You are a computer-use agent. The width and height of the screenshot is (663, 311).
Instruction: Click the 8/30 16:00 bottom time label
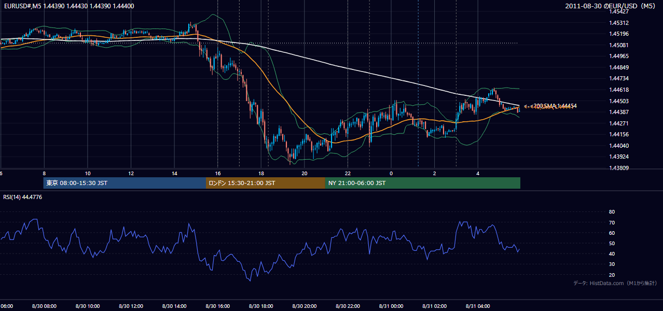[x=217, y=306]
